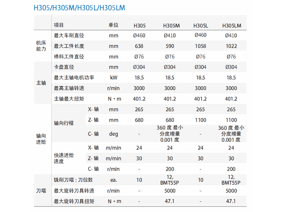Select the 机床能力 category label
Image resolution: width=283 pixels, height=212 pixels.
(x=41, y=46)
